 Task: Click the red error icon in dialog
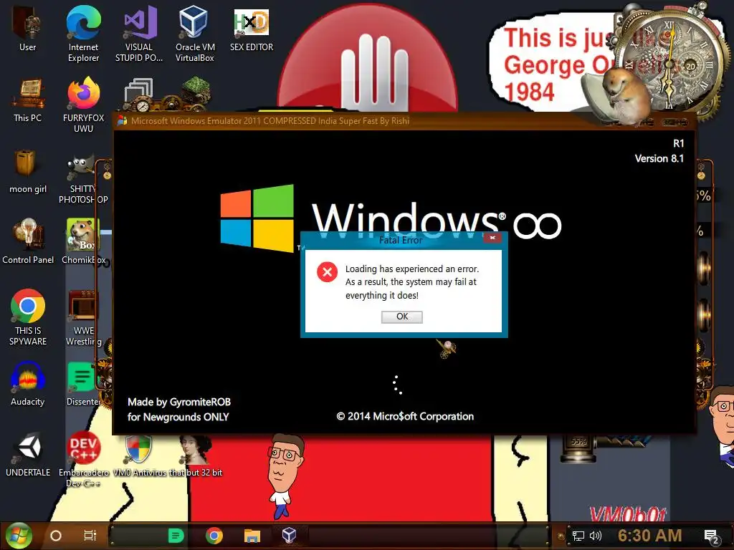[x=327, y=271]
